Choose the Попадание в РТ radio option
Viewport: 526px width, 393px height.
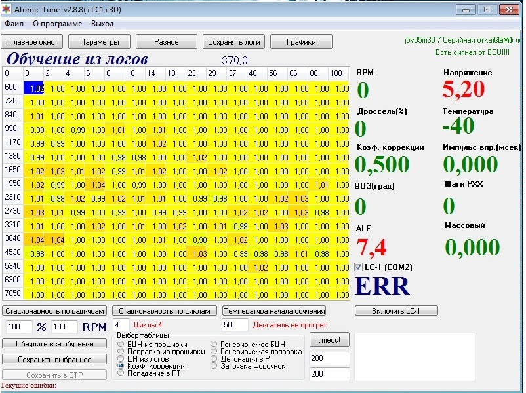pyautogui.click(x=120, y=373)
